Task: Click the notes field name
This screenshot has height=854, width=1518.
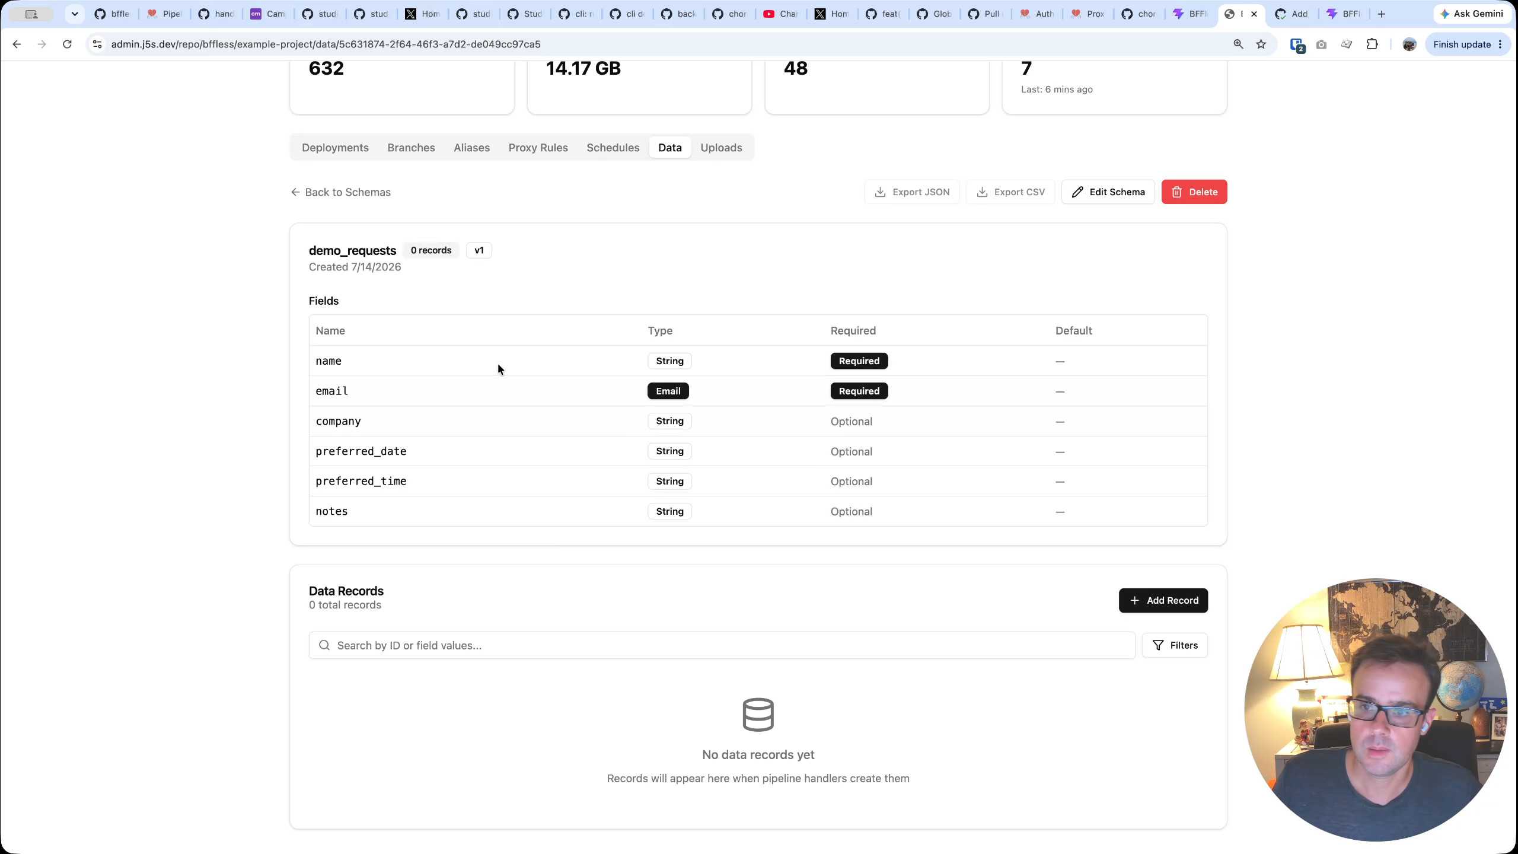Action: [331, 511]
